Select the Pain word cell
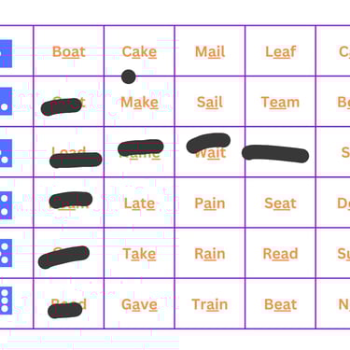350x350 pixels. coord(210,203)
